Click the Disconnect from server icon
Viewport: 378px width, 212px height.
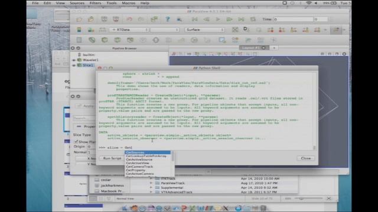[x=116, y=19]
